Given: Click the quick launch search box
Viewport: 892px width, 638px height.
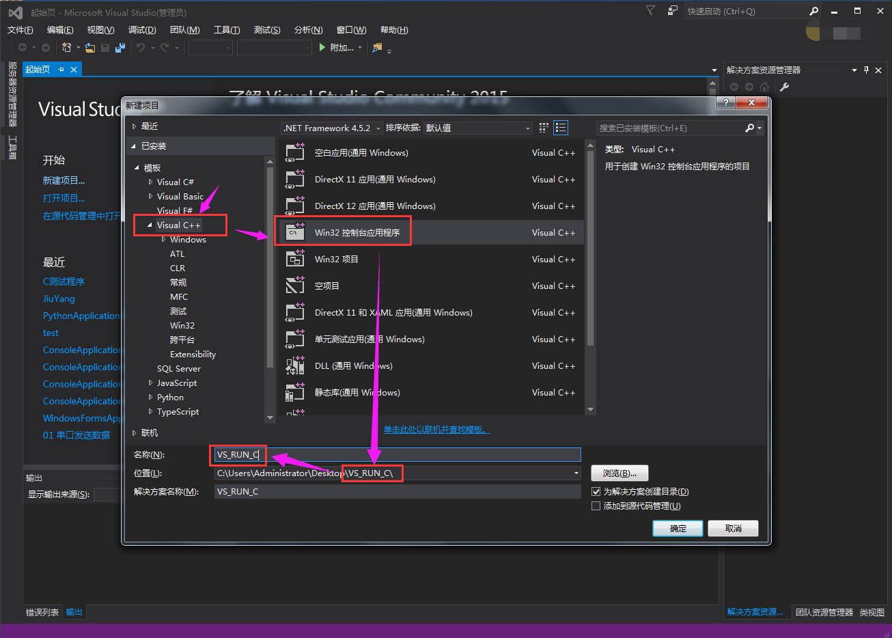Looking at the screenshot, I should [x=746, y=11].
